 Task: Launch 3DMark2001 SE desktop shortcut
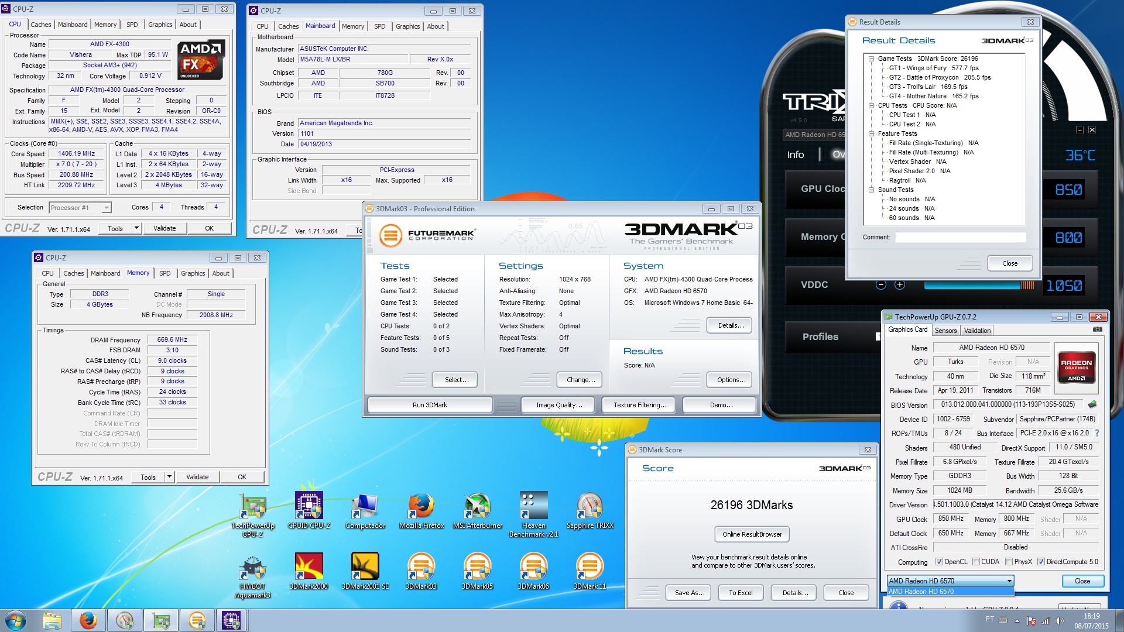(365, 571)
